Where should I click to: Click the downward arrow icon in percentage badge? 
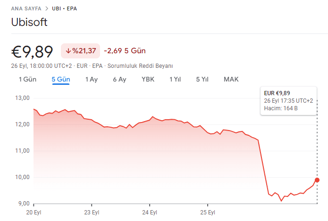(x=68, y=51)
